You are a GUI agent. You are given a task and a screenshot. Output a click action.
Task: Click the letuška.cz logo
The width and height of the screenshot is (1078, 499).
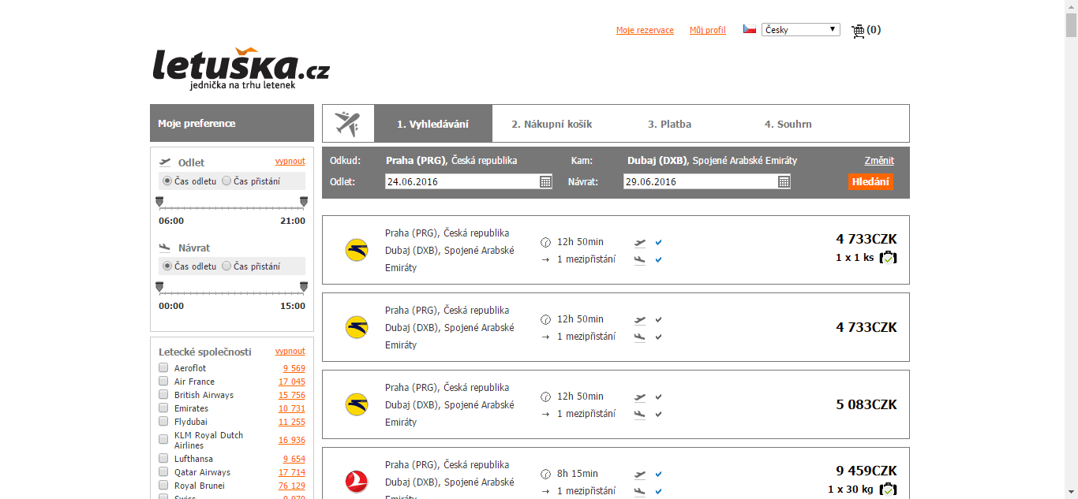[241, 68]
